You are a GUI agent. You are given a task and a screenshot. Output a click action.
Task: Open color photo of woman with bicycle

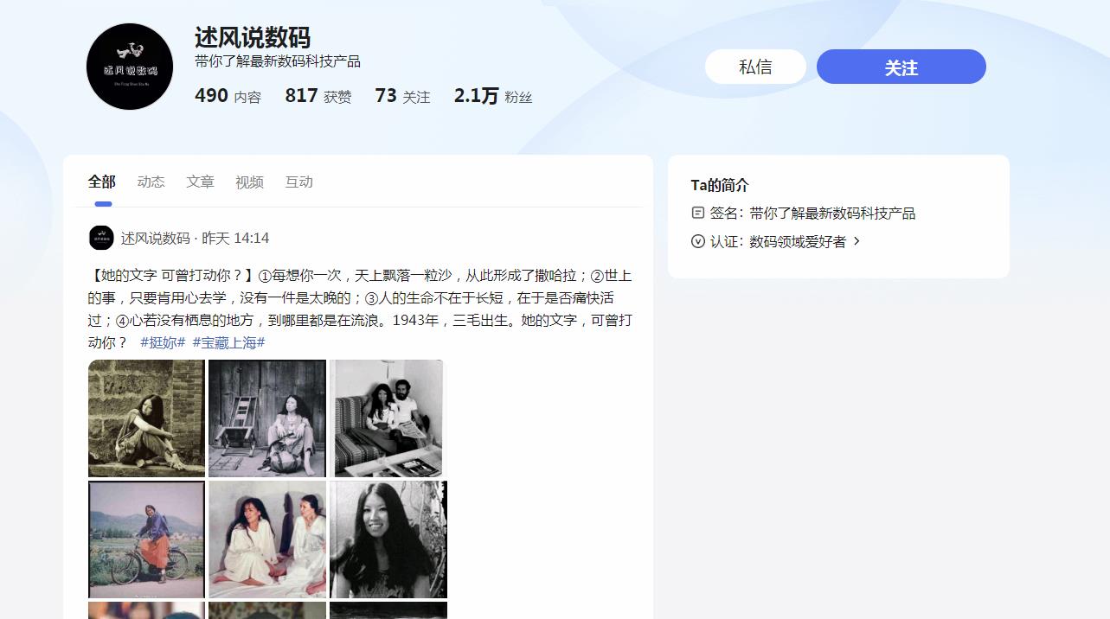click(147, 539)
